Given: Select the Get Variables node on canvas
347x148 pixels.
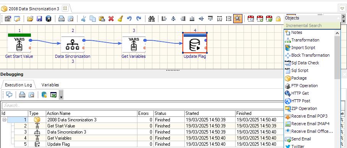Looking at the screenshot, I should tap(134, 45).
